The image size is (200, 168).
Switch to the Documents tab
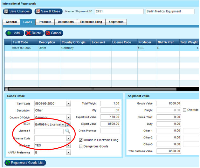click(66, 22)
